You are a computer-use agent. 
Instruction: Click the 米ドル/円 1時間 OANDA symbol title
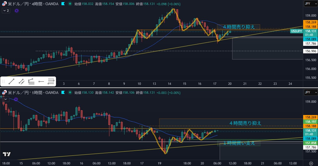(x=33, y=92)
